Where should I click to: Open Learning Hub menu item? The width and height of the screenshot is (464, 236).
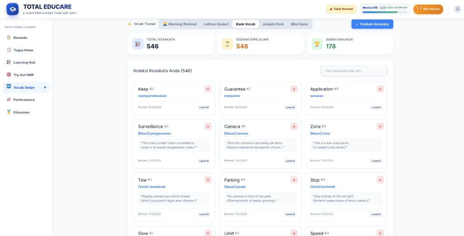[x=26, y=63]
